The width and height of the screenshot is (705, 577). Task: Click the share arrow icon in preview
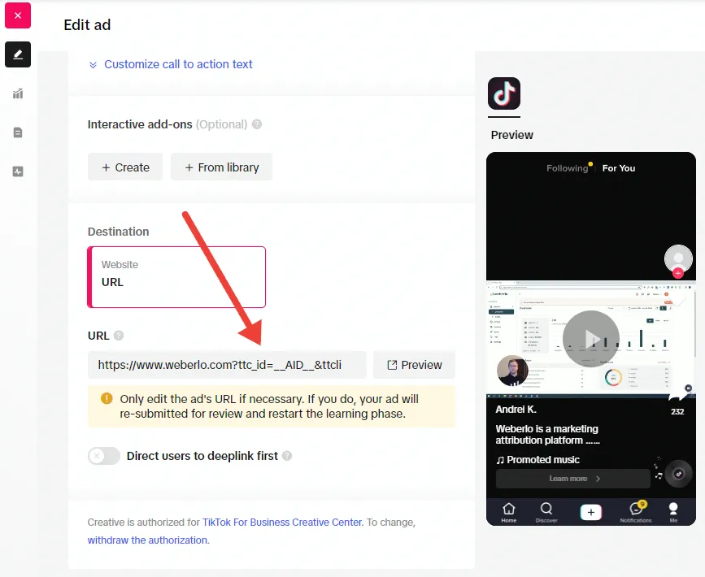(x=679, y=393)
